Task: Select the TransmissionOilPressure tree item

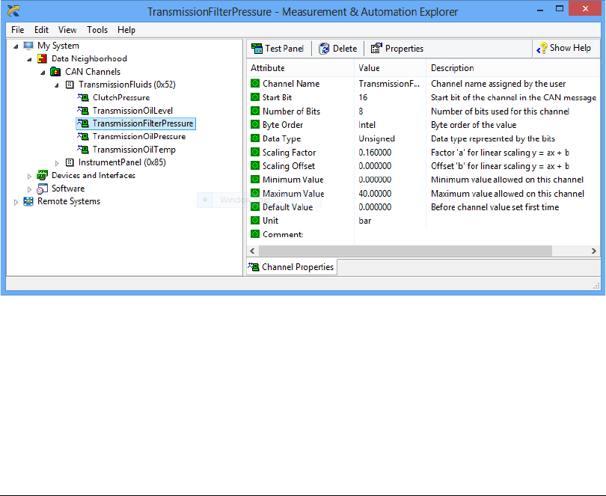Action: 139,136
